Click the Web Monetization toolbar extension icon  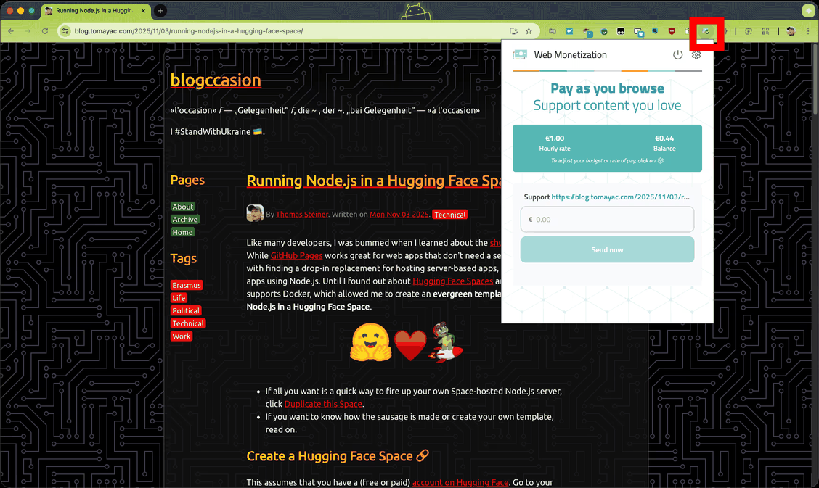tap(706, 31)
